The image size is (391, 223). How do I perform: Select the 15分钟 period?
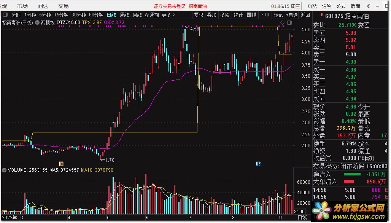click(61, 15)
